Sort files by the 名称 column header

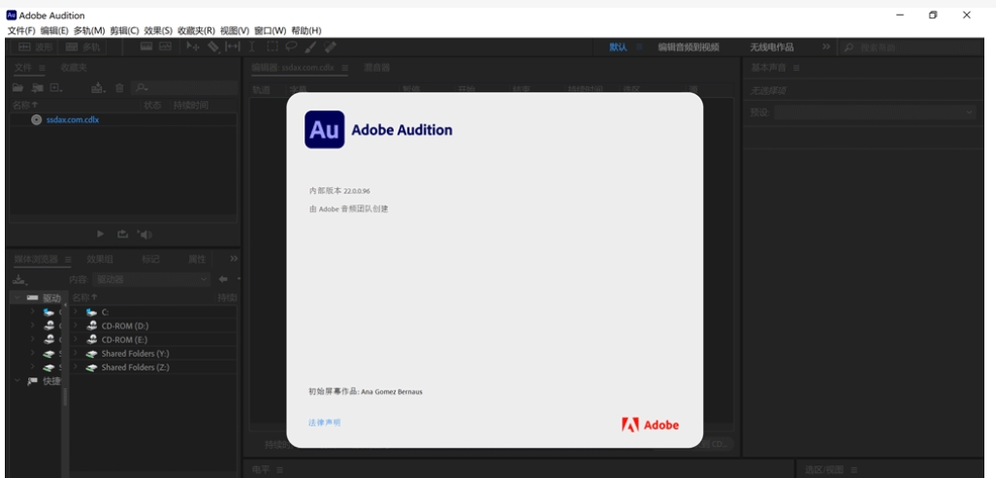tap(25, 106)
